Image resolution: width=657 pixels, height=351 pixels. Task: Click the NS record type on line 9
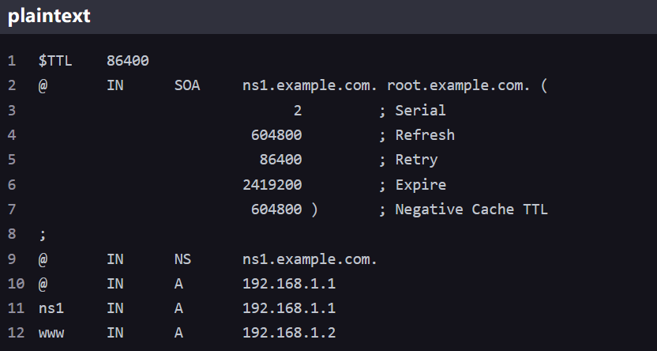pos(182,259)
